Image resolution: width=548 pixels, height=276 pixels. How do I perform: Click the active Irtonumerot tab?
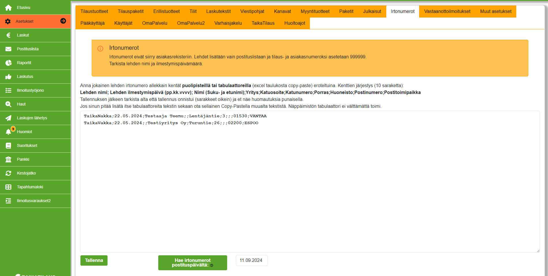click(403, 11)
